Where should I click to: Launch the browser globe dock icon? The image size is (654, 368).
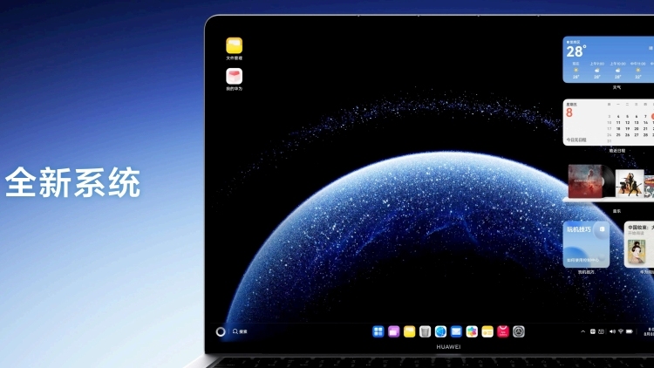440,331
